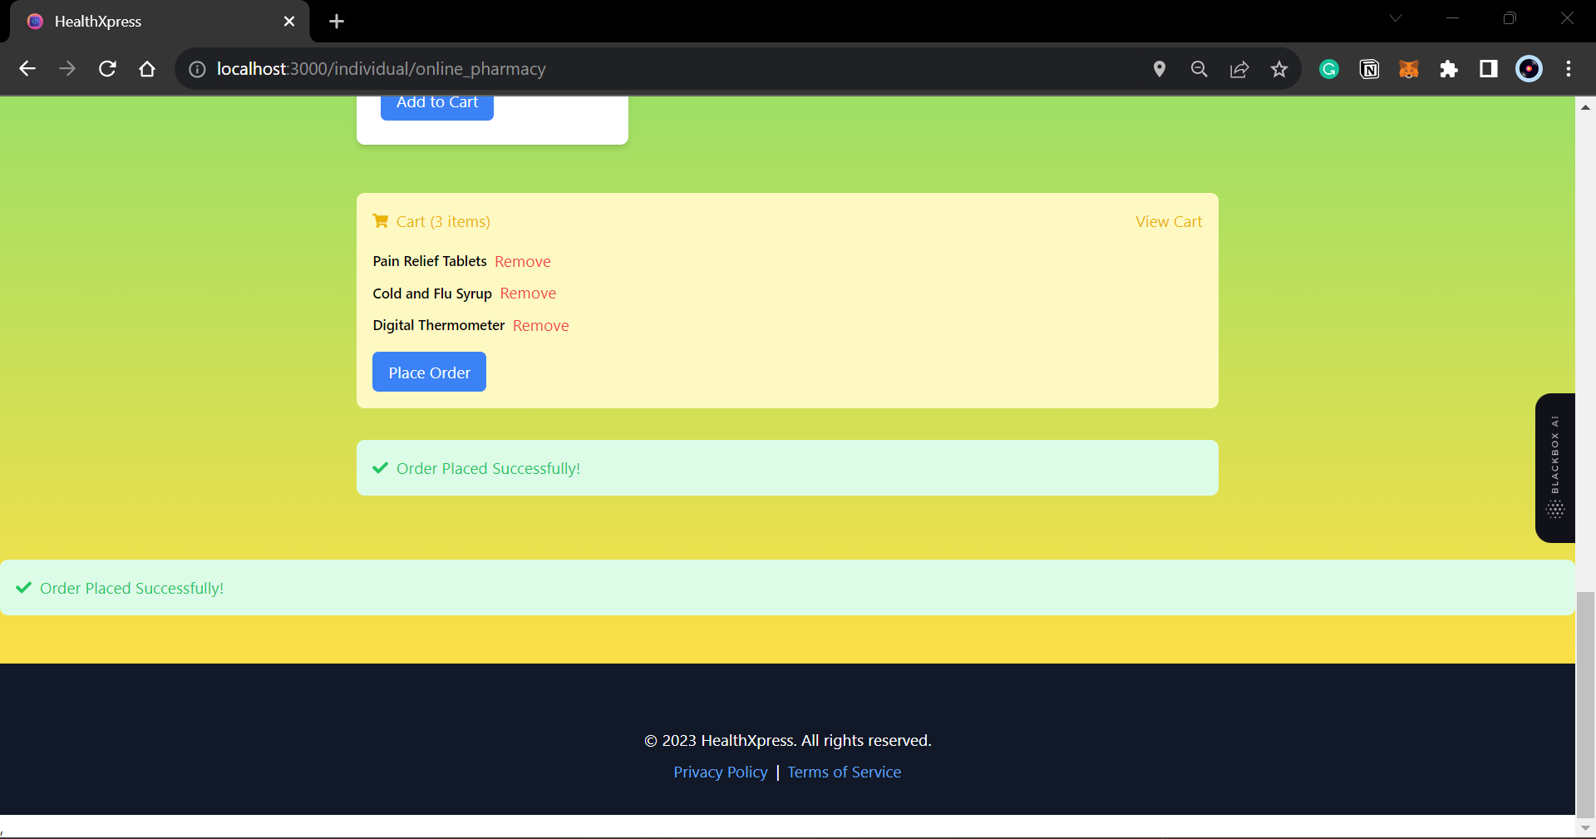
Task: Click the "Cart (3 items)" heading
Action: pyautogui.click(x=443, y=222)
